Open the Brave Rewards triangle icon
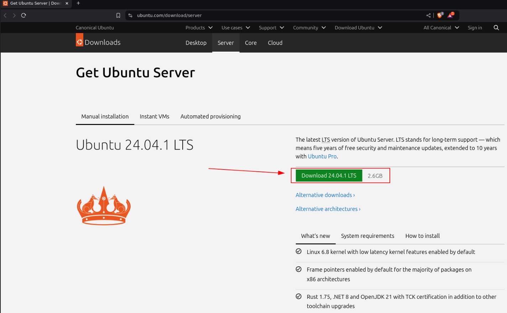This screenshot has width=507, height=313. click(x=451, y=15)
